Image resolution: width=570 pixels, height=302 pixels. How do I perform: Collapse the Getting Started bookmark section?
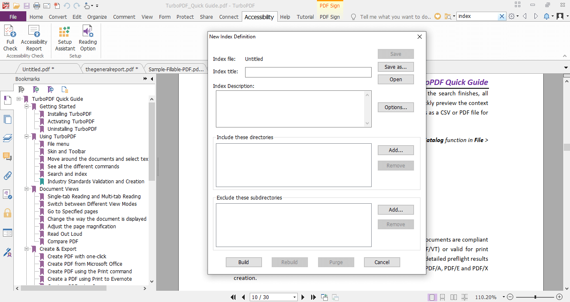26,106
